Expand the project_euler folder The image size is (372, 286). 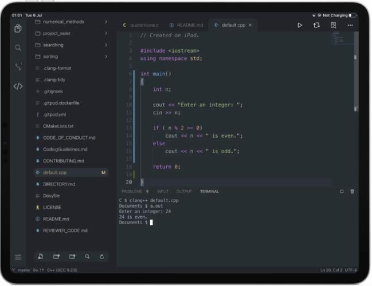coord(106,33)
